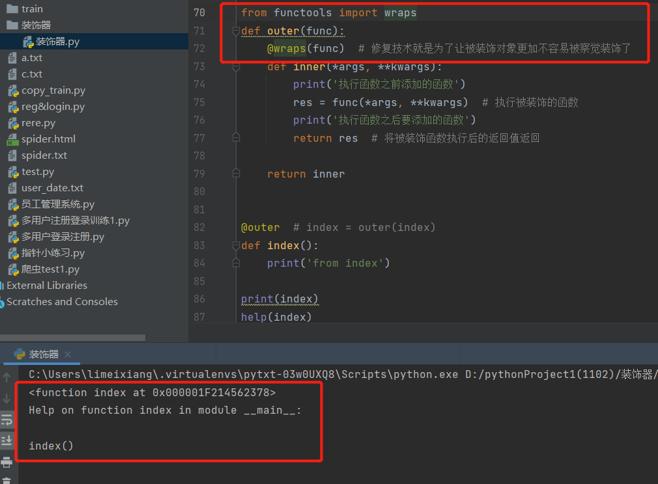The width and height of the screenshot is (658, 484).
Task: Click 'index()' in the console output
Action: pyautogui.click(x=51, y=446)
